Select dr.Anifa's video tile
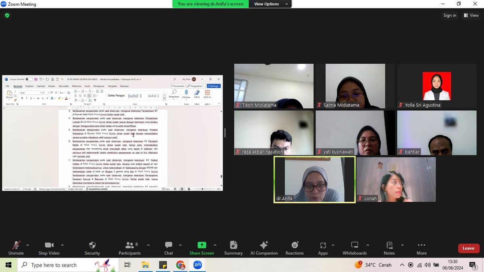Screen dimensions: 484x272 (x=315, y=179)
